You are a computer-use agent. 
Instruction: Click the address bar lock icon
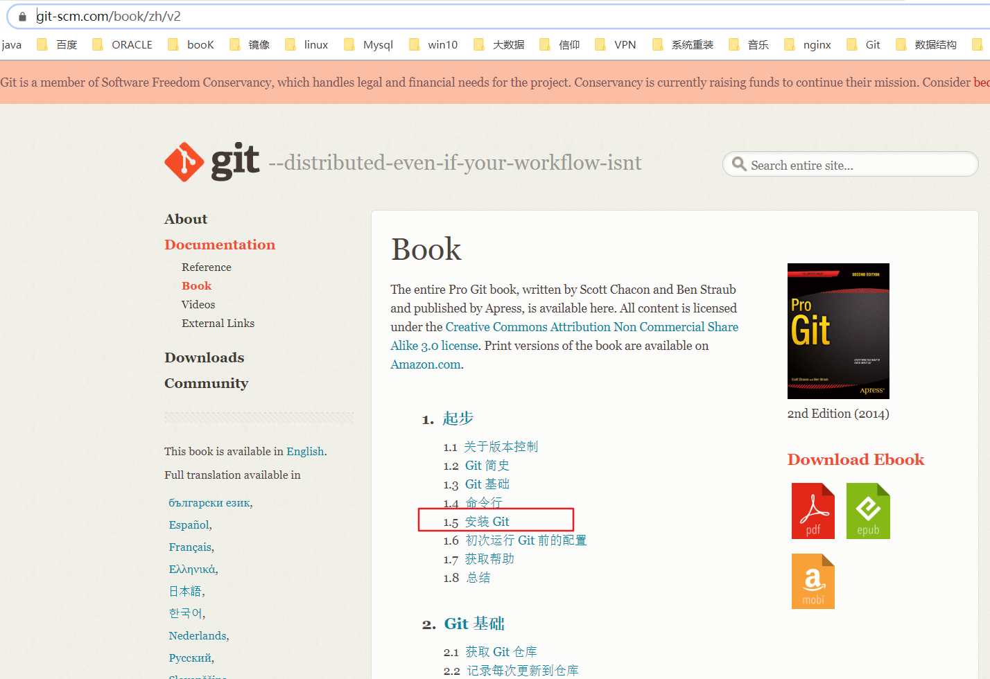click(x=23, y=17)
